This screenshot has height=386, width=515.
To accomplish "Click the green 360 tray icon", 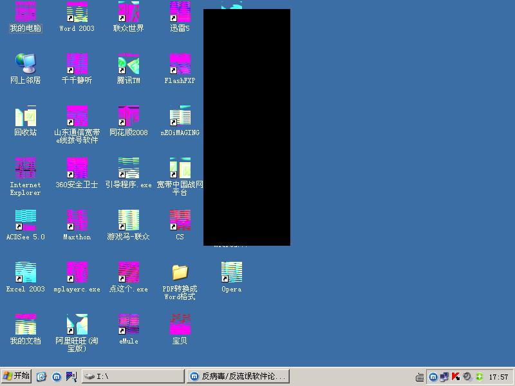I will tap(480, 377).
